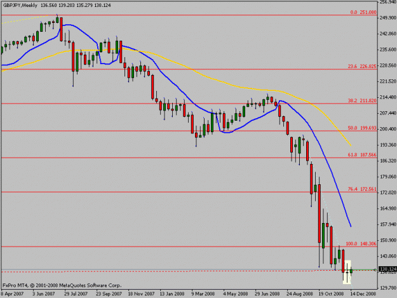Click the 9 Mar 2008 date label
The image size is (397, 298).
pos(203,294)
